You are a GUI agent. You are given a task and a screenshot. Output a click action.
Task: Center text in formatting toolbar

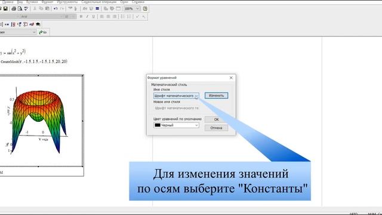[x=108, y=17]
